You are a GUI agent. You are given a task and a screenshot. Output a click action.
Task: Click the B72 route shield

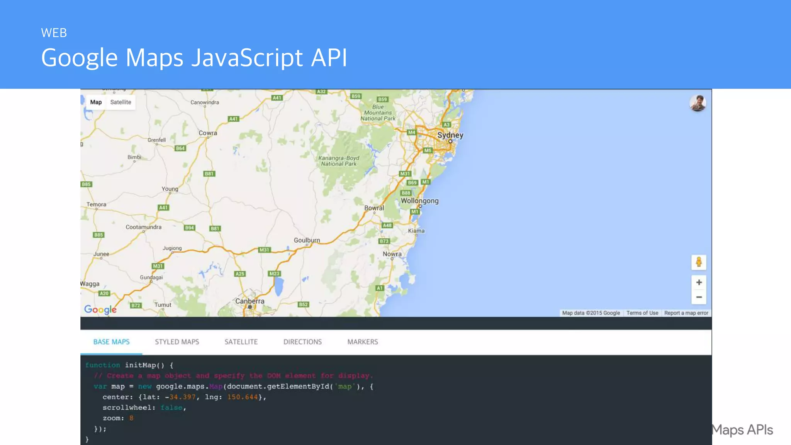click(136, 306)
